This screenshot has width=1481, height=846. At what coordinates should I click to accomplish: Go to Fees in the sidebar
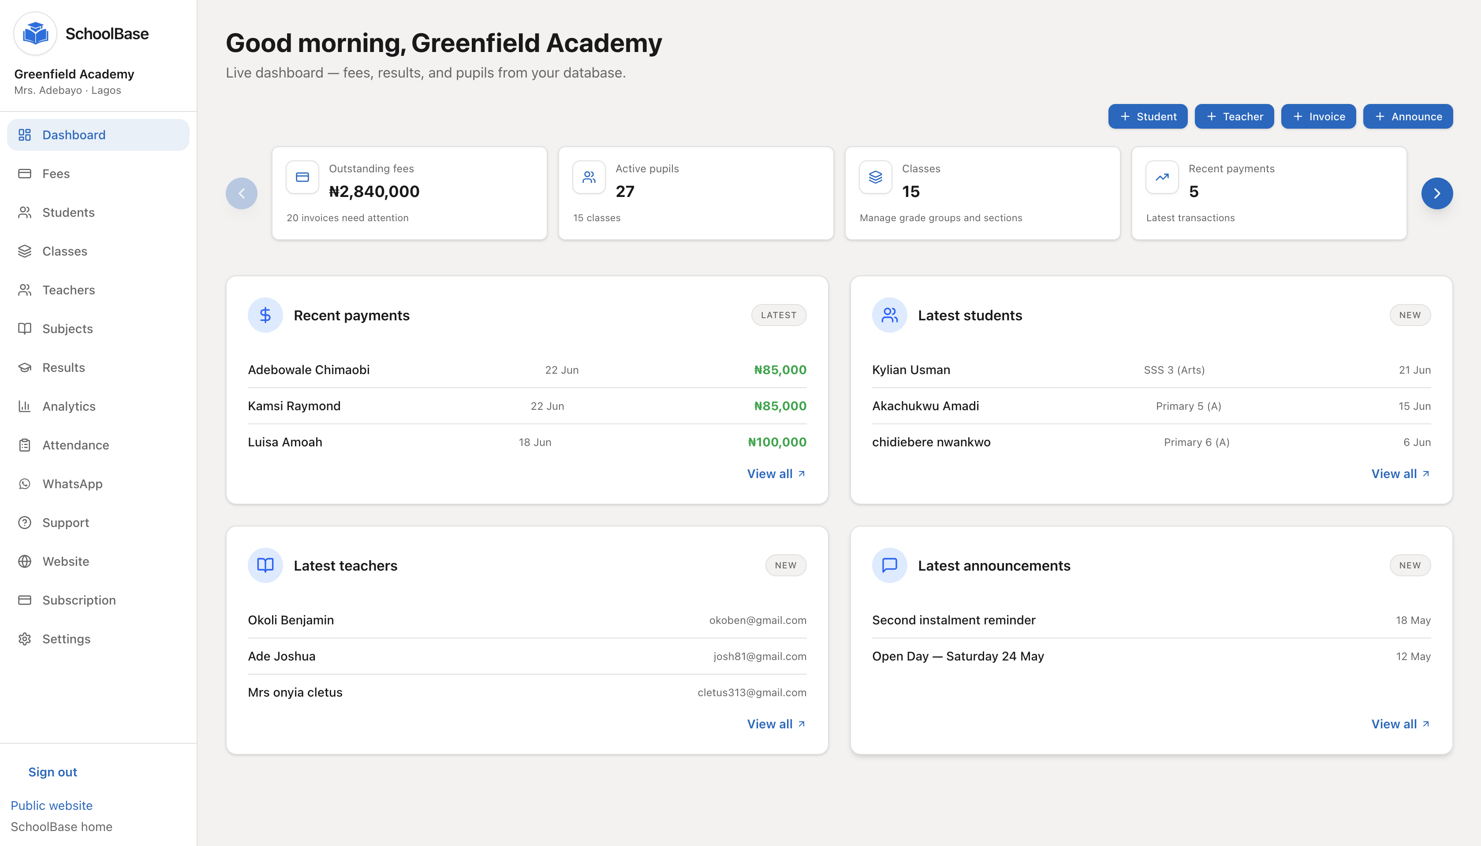tap(98, 174)
